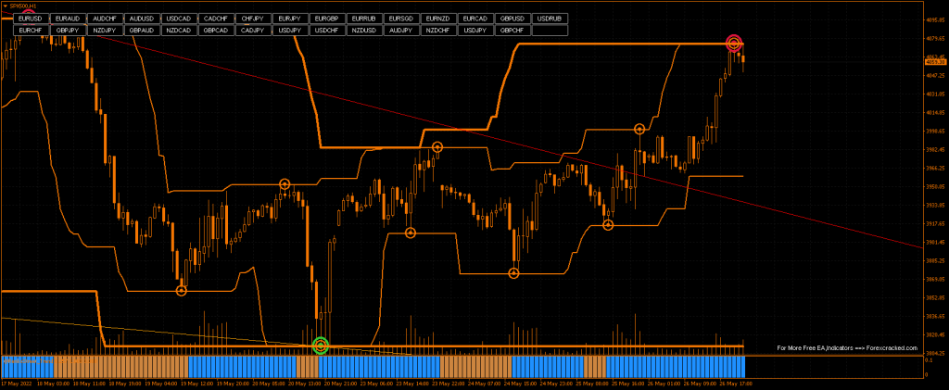Select the GBPCAD symbol button
Viewport: 949px width, 390px height.
point(216,30)
